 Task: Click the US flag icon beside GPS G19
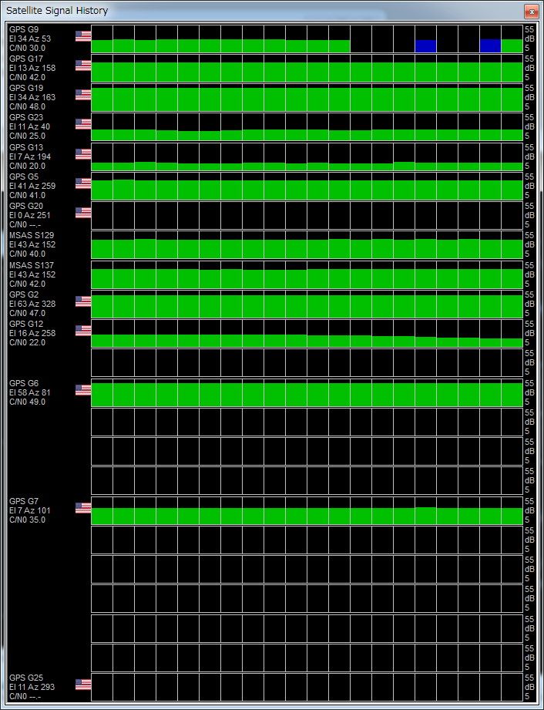(x=83, y=95)
